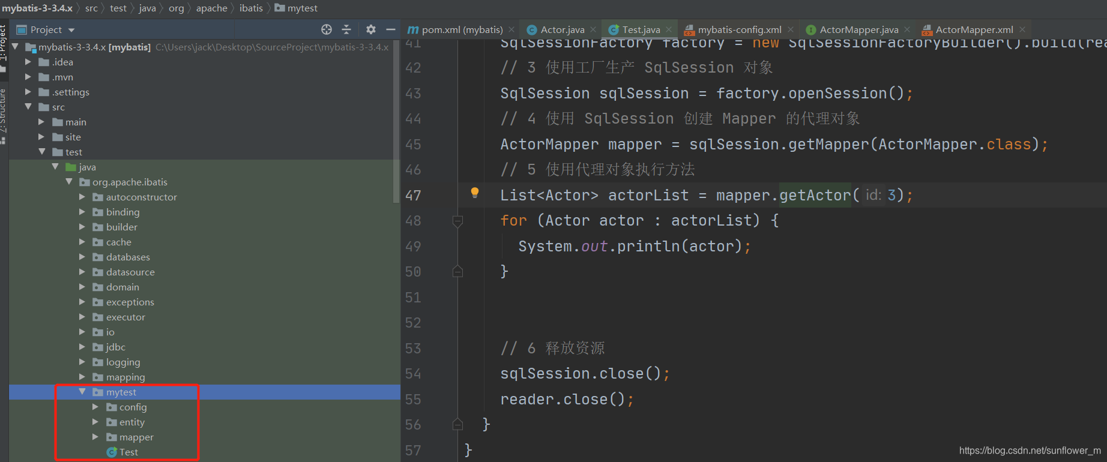Select the cache package

point(118,242)
